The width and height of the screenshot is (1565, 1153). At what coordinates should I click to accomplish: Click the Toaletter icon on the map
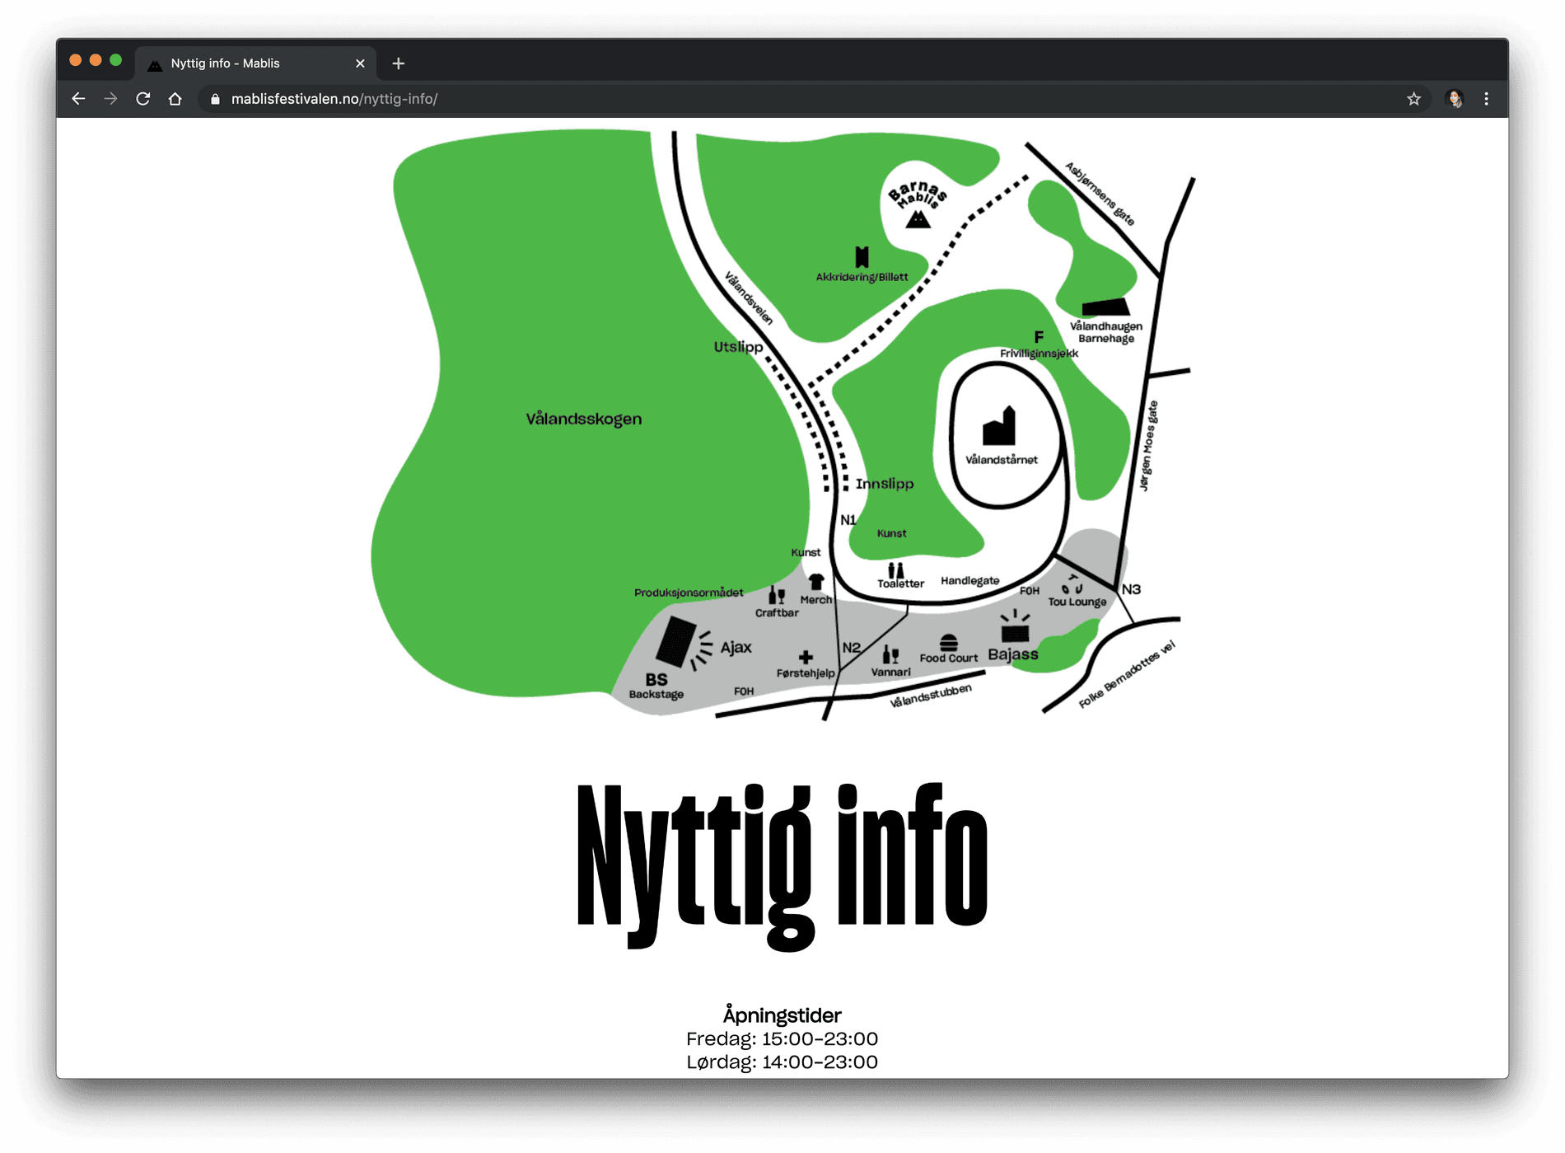895,569
